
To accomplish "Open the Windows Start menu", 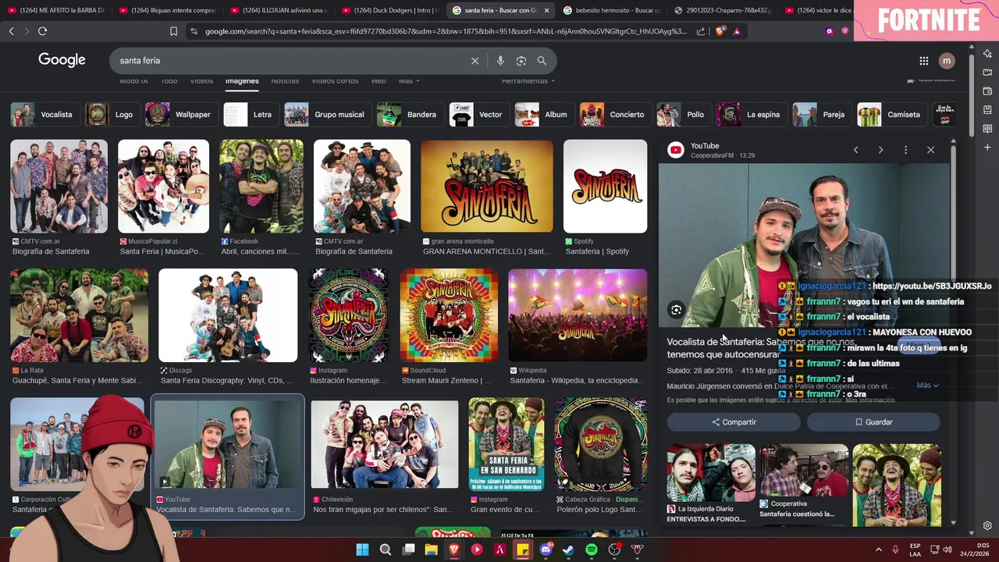I will [x=362, y=550].
